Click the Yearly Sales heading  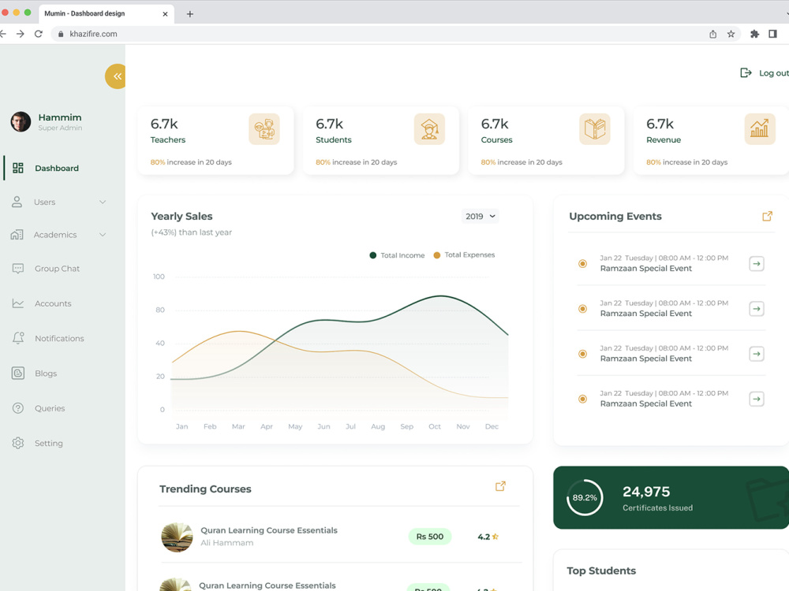(181, 216)
